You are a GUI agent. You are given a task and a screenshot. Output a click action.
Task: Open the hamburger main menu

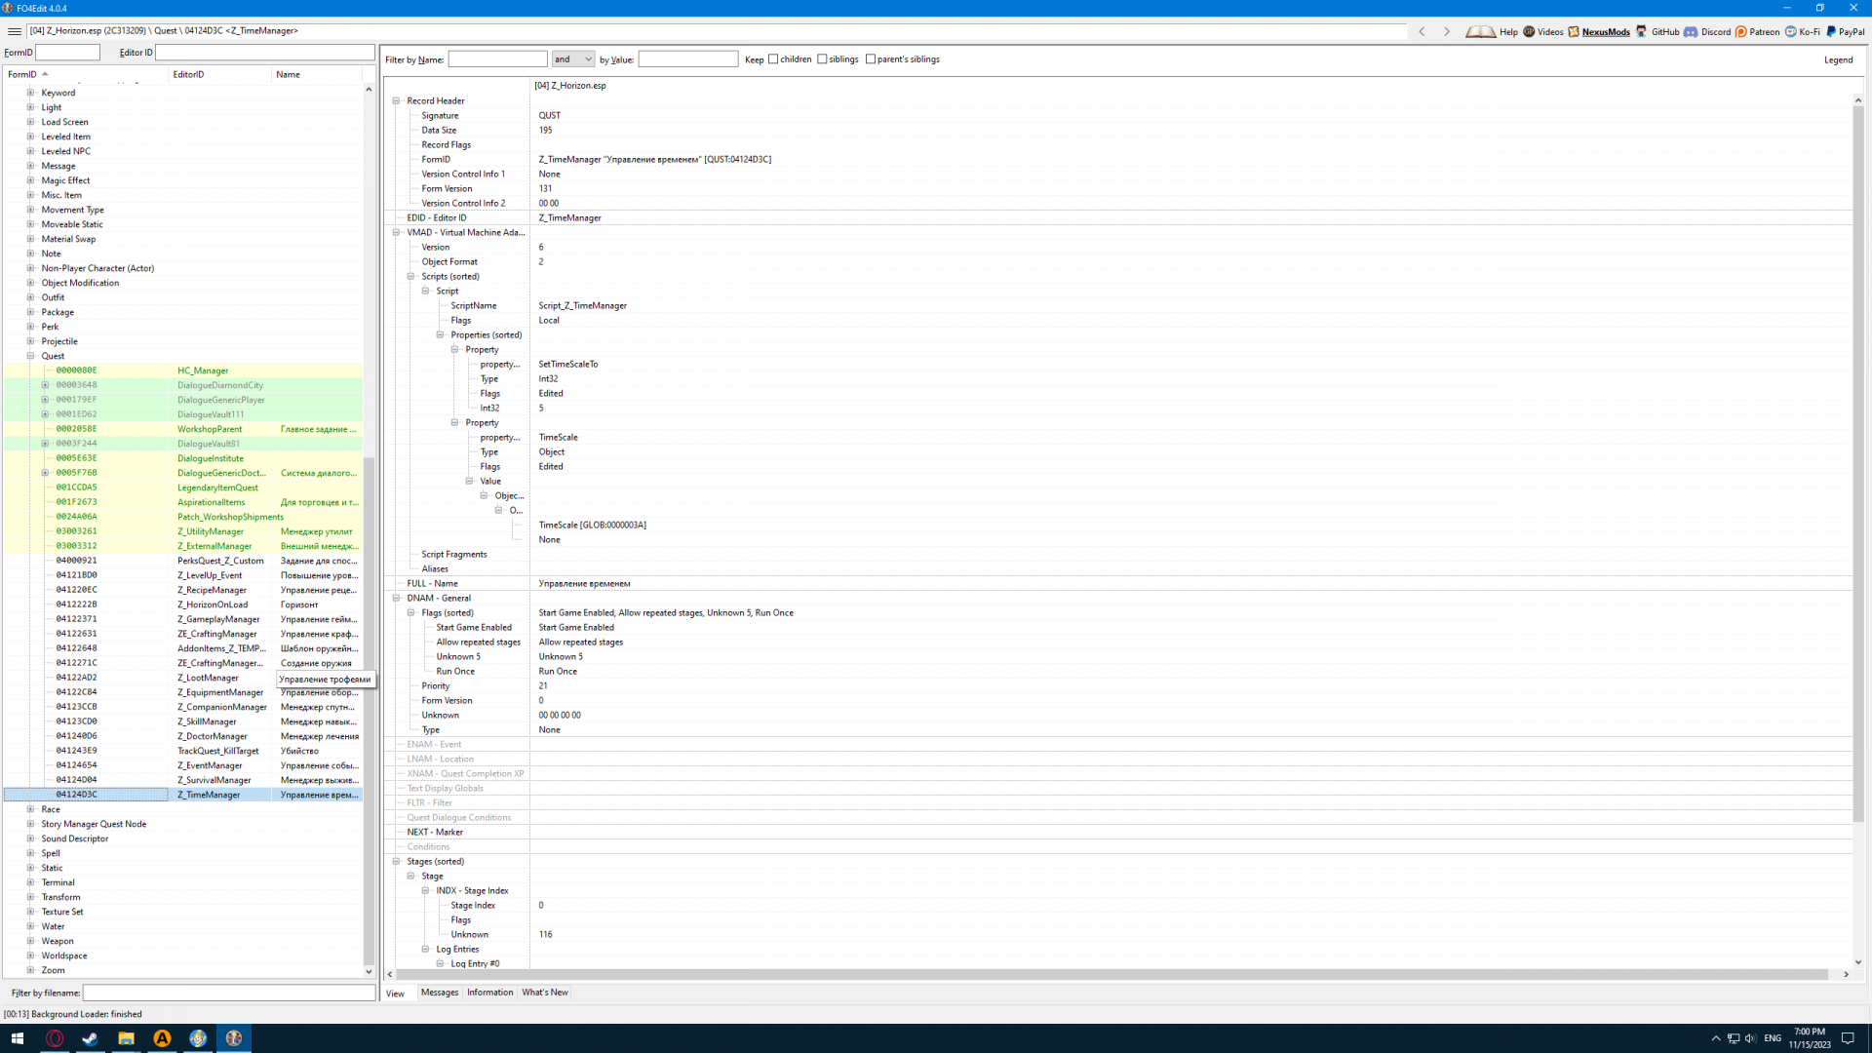tap(14, 31)
